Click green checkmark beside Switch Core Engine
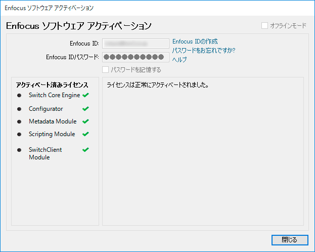The height and width of the screenshot is (252, 315). coord(85,95)
